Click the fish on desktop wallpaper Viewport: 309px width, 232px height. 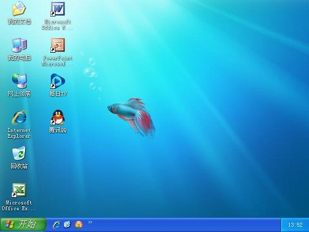click(x=131, y=117)
